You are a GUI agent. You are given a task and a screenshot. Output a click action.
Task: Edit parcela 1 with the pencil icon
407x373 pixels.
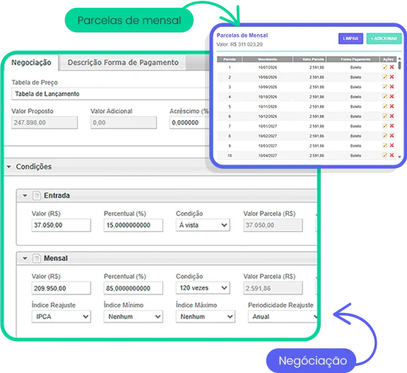pos(384,67)
